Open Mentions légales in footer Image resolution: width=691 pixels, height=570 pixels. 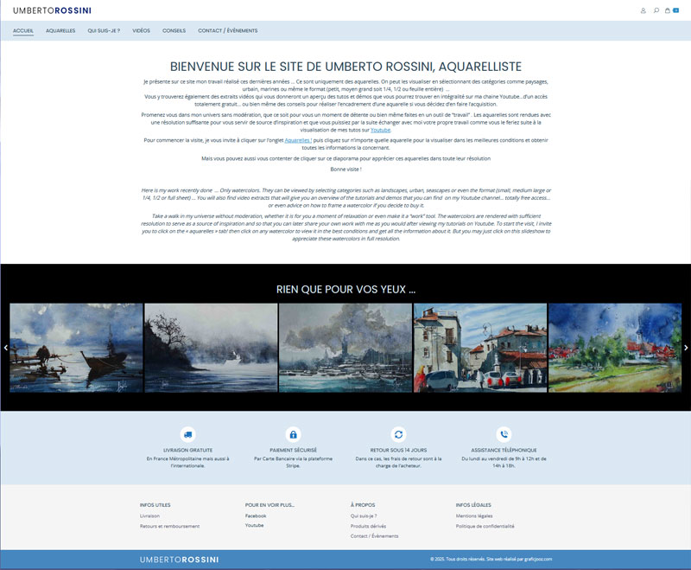click(x=472, y=516)
